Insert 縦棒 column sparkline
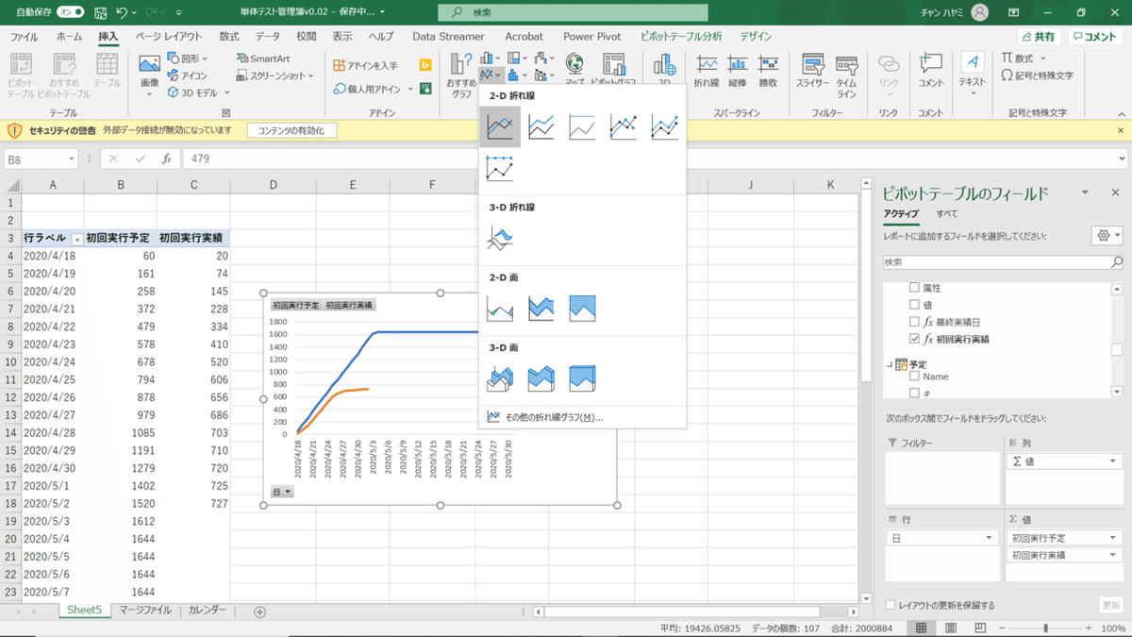This screenshot has height=637, width=1132. tap(738, 72)
